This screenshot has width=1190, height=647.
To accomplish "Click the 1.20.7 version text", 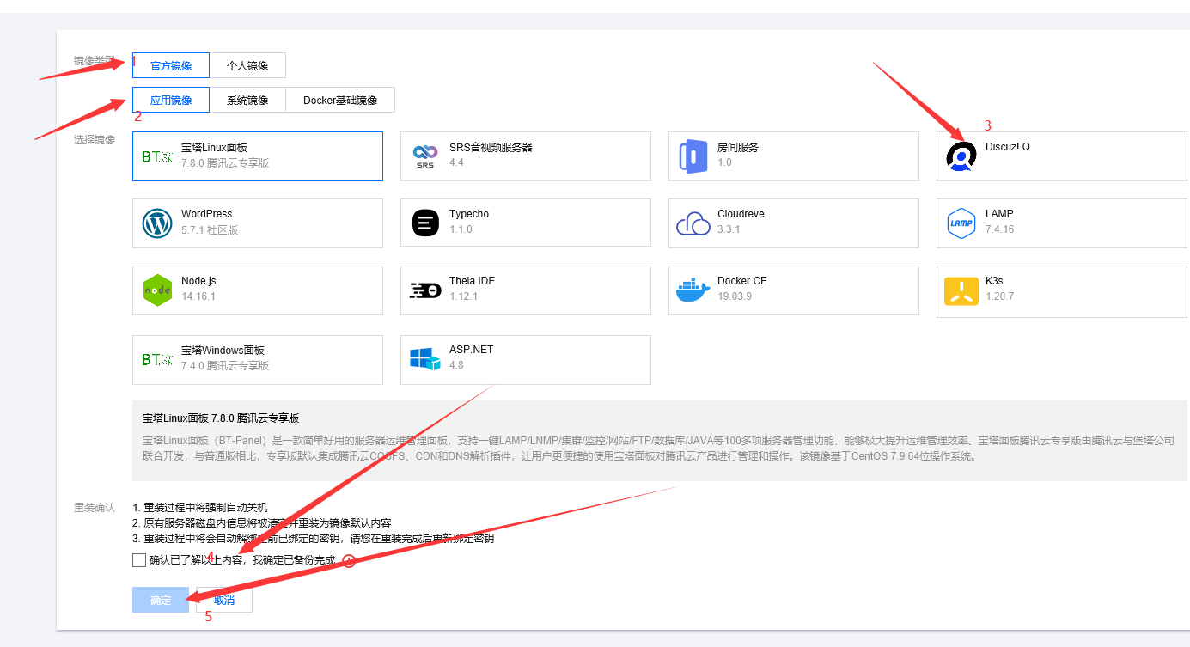I will [999, 296].
